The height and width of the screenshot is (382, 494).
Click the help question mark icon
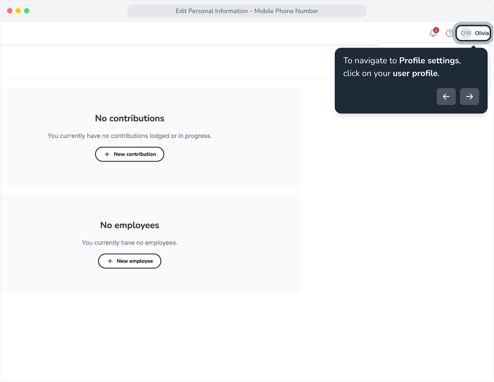pyautogui.click(x=449, y=33)
